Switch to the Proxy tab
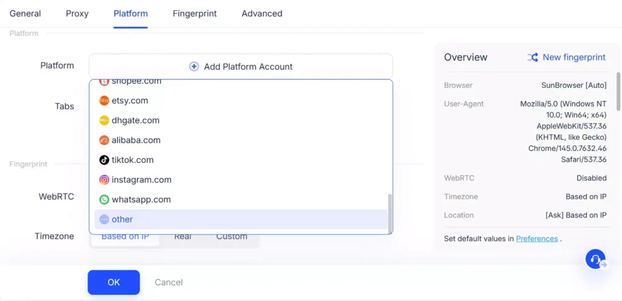 (78, 13)
